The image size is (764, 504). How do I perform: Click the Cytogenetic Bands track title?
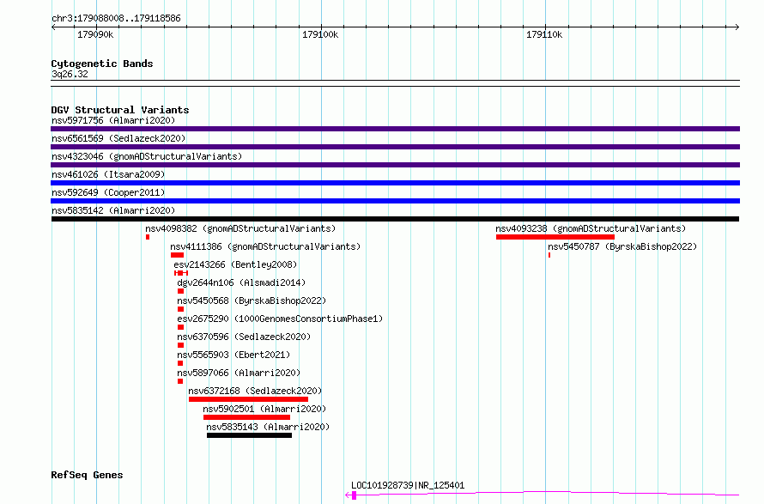(102, 64)
